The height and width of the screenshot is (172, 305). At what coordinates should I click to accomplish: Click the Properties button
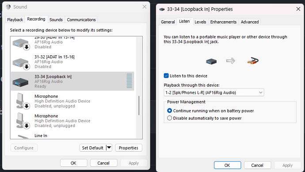coord(129,148)
